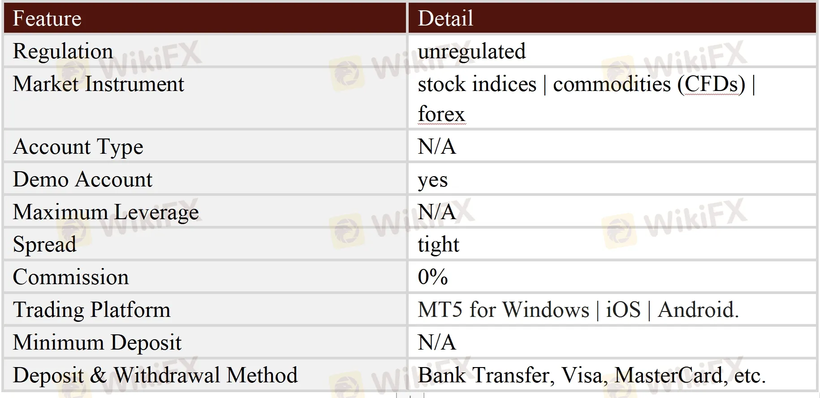
Task: Select the Trading Platform label
Action: pyautogui.click(x=91, y=310)
